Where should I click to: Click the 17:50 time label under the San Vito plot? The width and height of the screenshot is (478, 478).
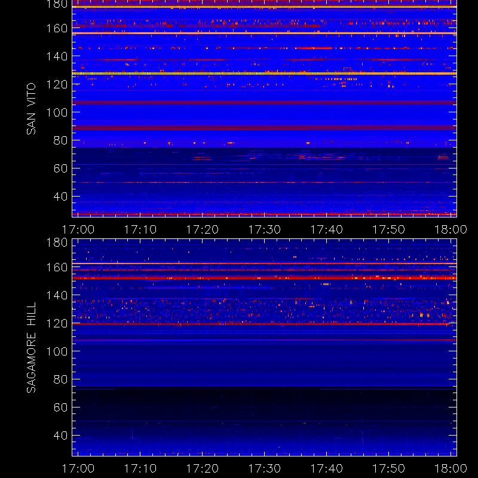click(x=389, y=229)
